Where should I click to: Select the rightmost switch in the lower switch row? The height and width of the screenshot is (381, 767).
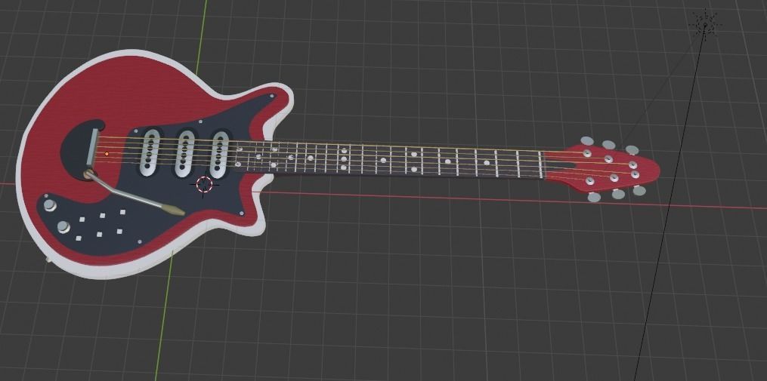119,231
